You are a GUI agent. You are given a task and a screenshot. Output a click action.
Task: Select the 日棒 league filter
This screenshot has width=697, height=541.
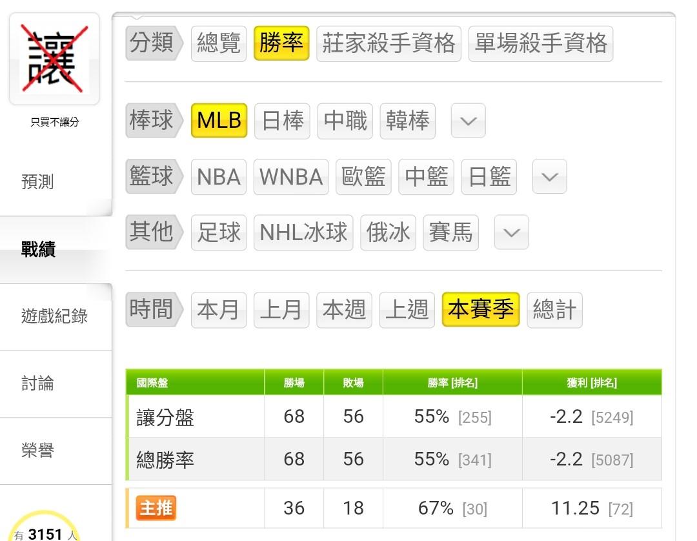pyautogui.click(x=282, y=121)
